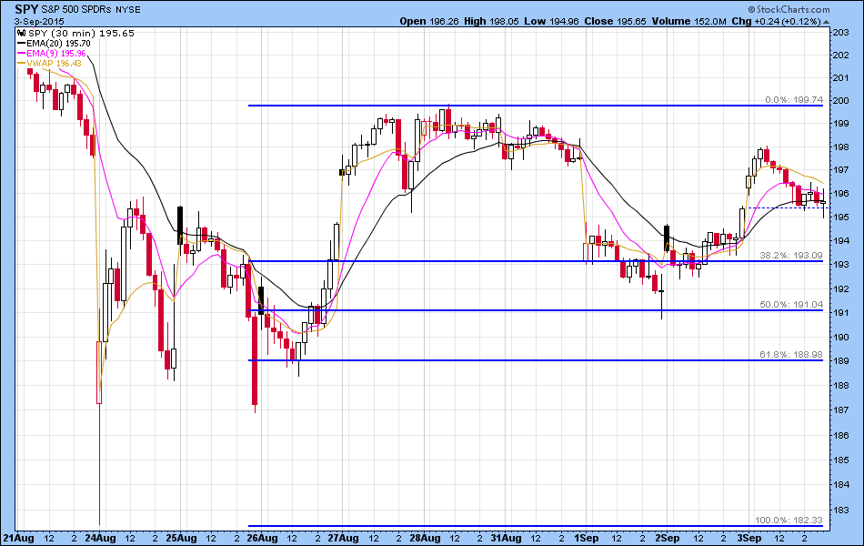Click the 'Low 194.96' header value
The image size is (864, 546).
(x=551, y=21)
